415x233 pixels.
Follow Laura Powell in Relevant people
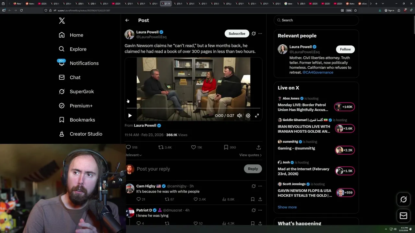[x=345, y=49]
